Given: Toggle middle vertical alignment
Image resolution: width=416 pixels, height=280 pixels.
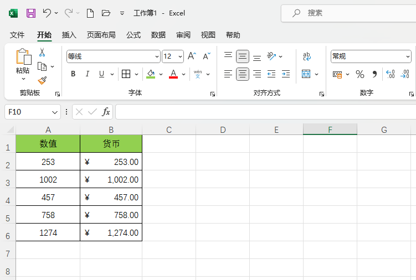Looking at the screenshot, I should coord(243,56).
